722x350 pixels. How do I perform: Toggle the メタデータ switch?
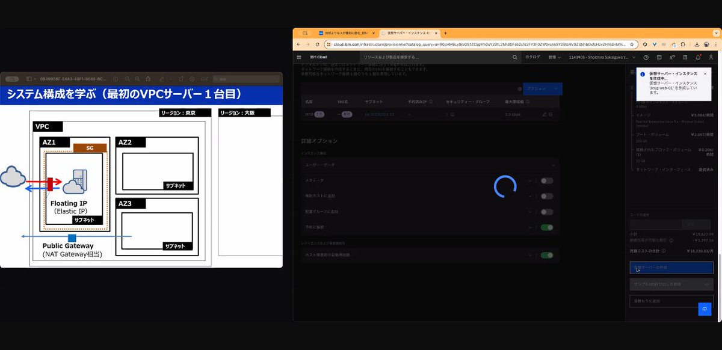[x=546, y=180]
